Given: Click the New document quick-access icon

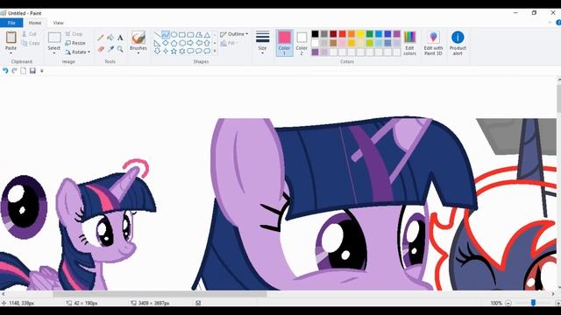Looking at the screenshot, I should click(x=24, y=71).
